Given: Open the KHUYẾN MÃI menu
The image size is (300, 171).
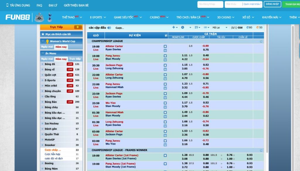Looking at the screenshot, I should (x=272, y=17).
